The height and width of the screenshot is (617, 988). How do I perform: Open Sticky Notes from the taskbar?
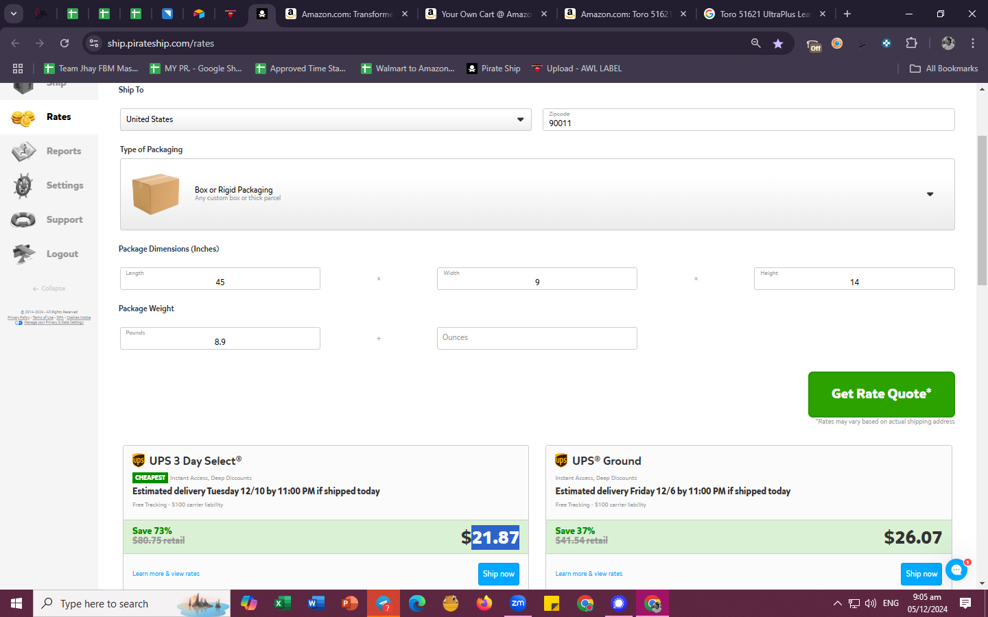(x=552, y=603)
